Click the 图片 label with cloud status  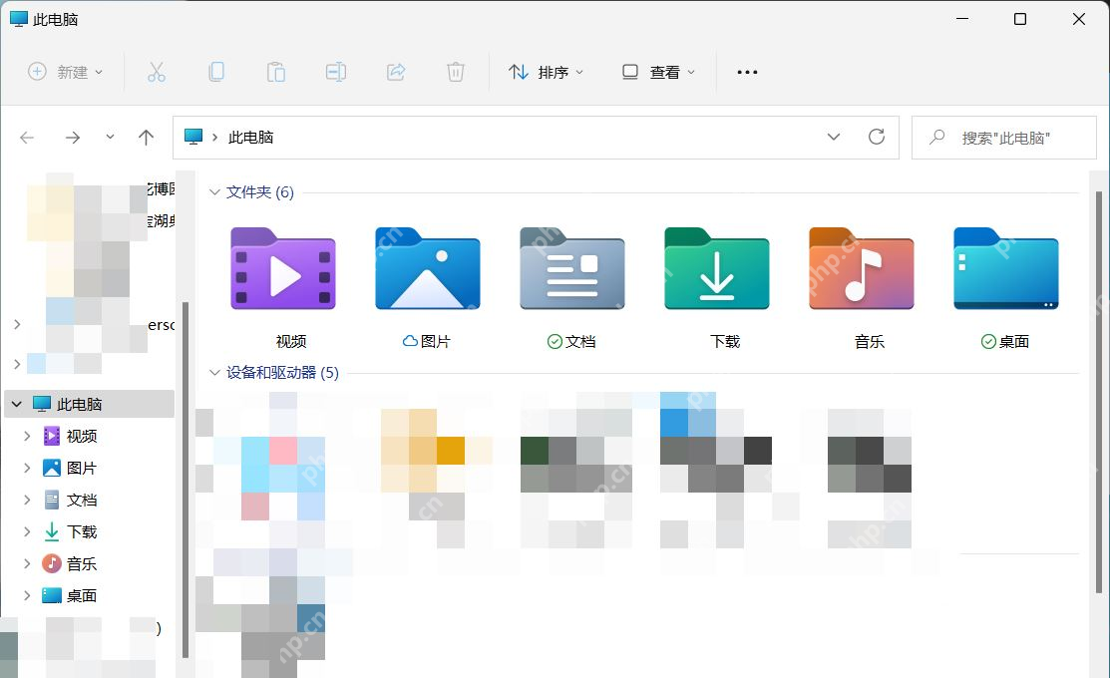tap(427, 341)
